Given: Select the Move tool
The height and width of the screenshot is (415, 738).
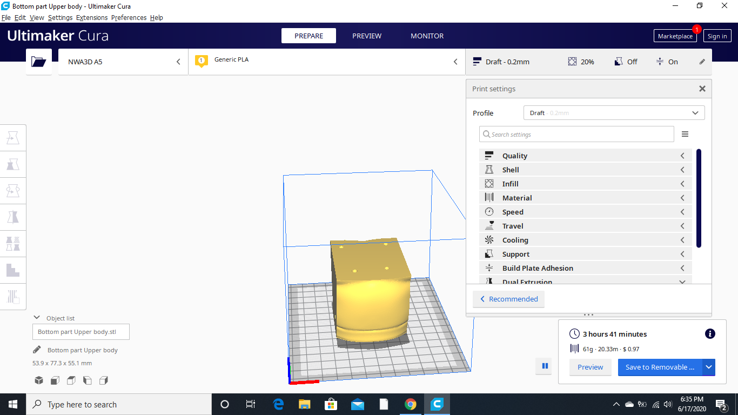Looking at the screenshot, I should (x=13, y=137).
